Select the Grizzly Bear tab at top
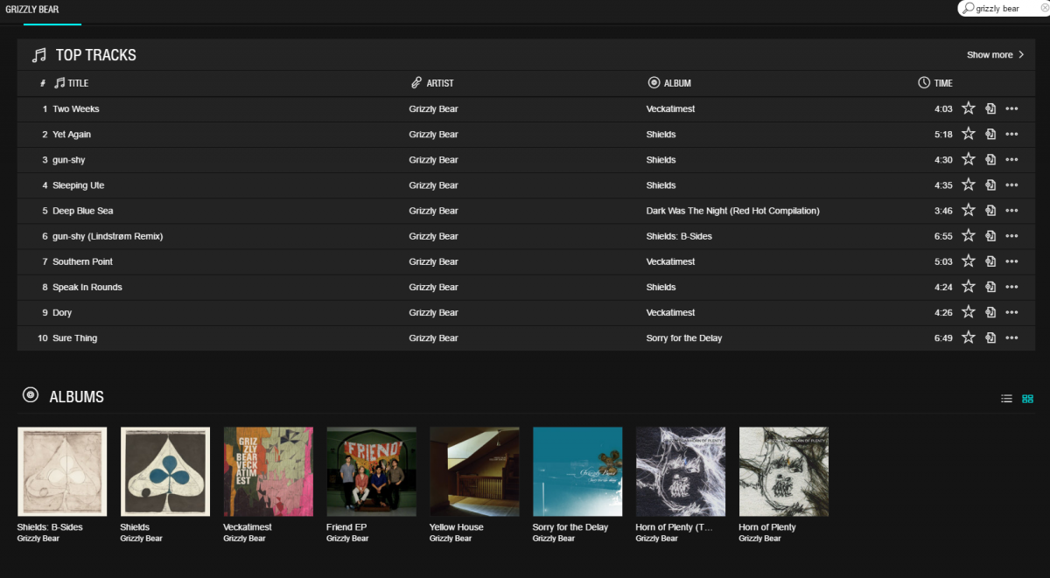This screenshot has width=1050, height=578. click(x=31, y=9)
